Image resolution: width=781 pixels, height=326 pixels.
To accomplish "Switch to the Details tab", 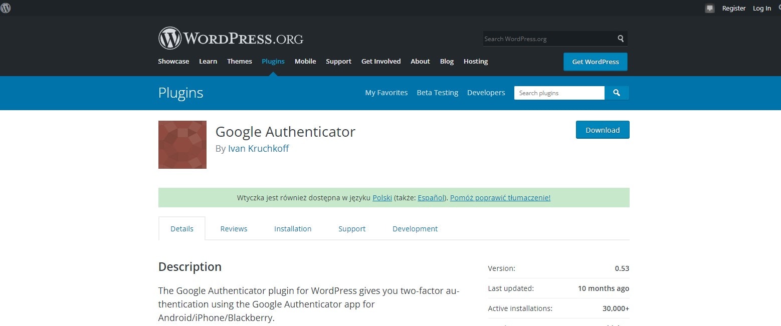I will pyautogui.click(x=182, y=229).
